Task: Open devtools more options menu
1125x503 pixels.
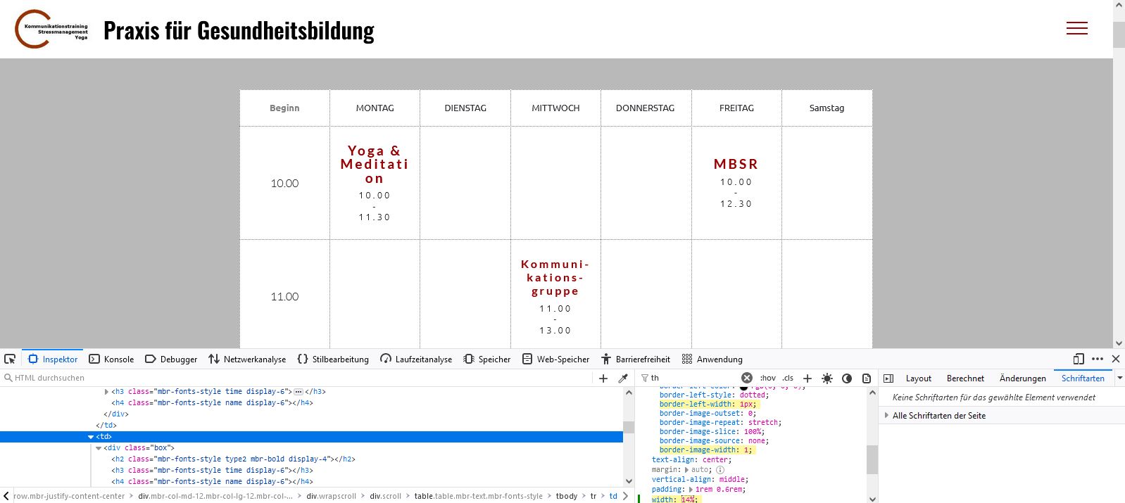Action: [1098, 359]
